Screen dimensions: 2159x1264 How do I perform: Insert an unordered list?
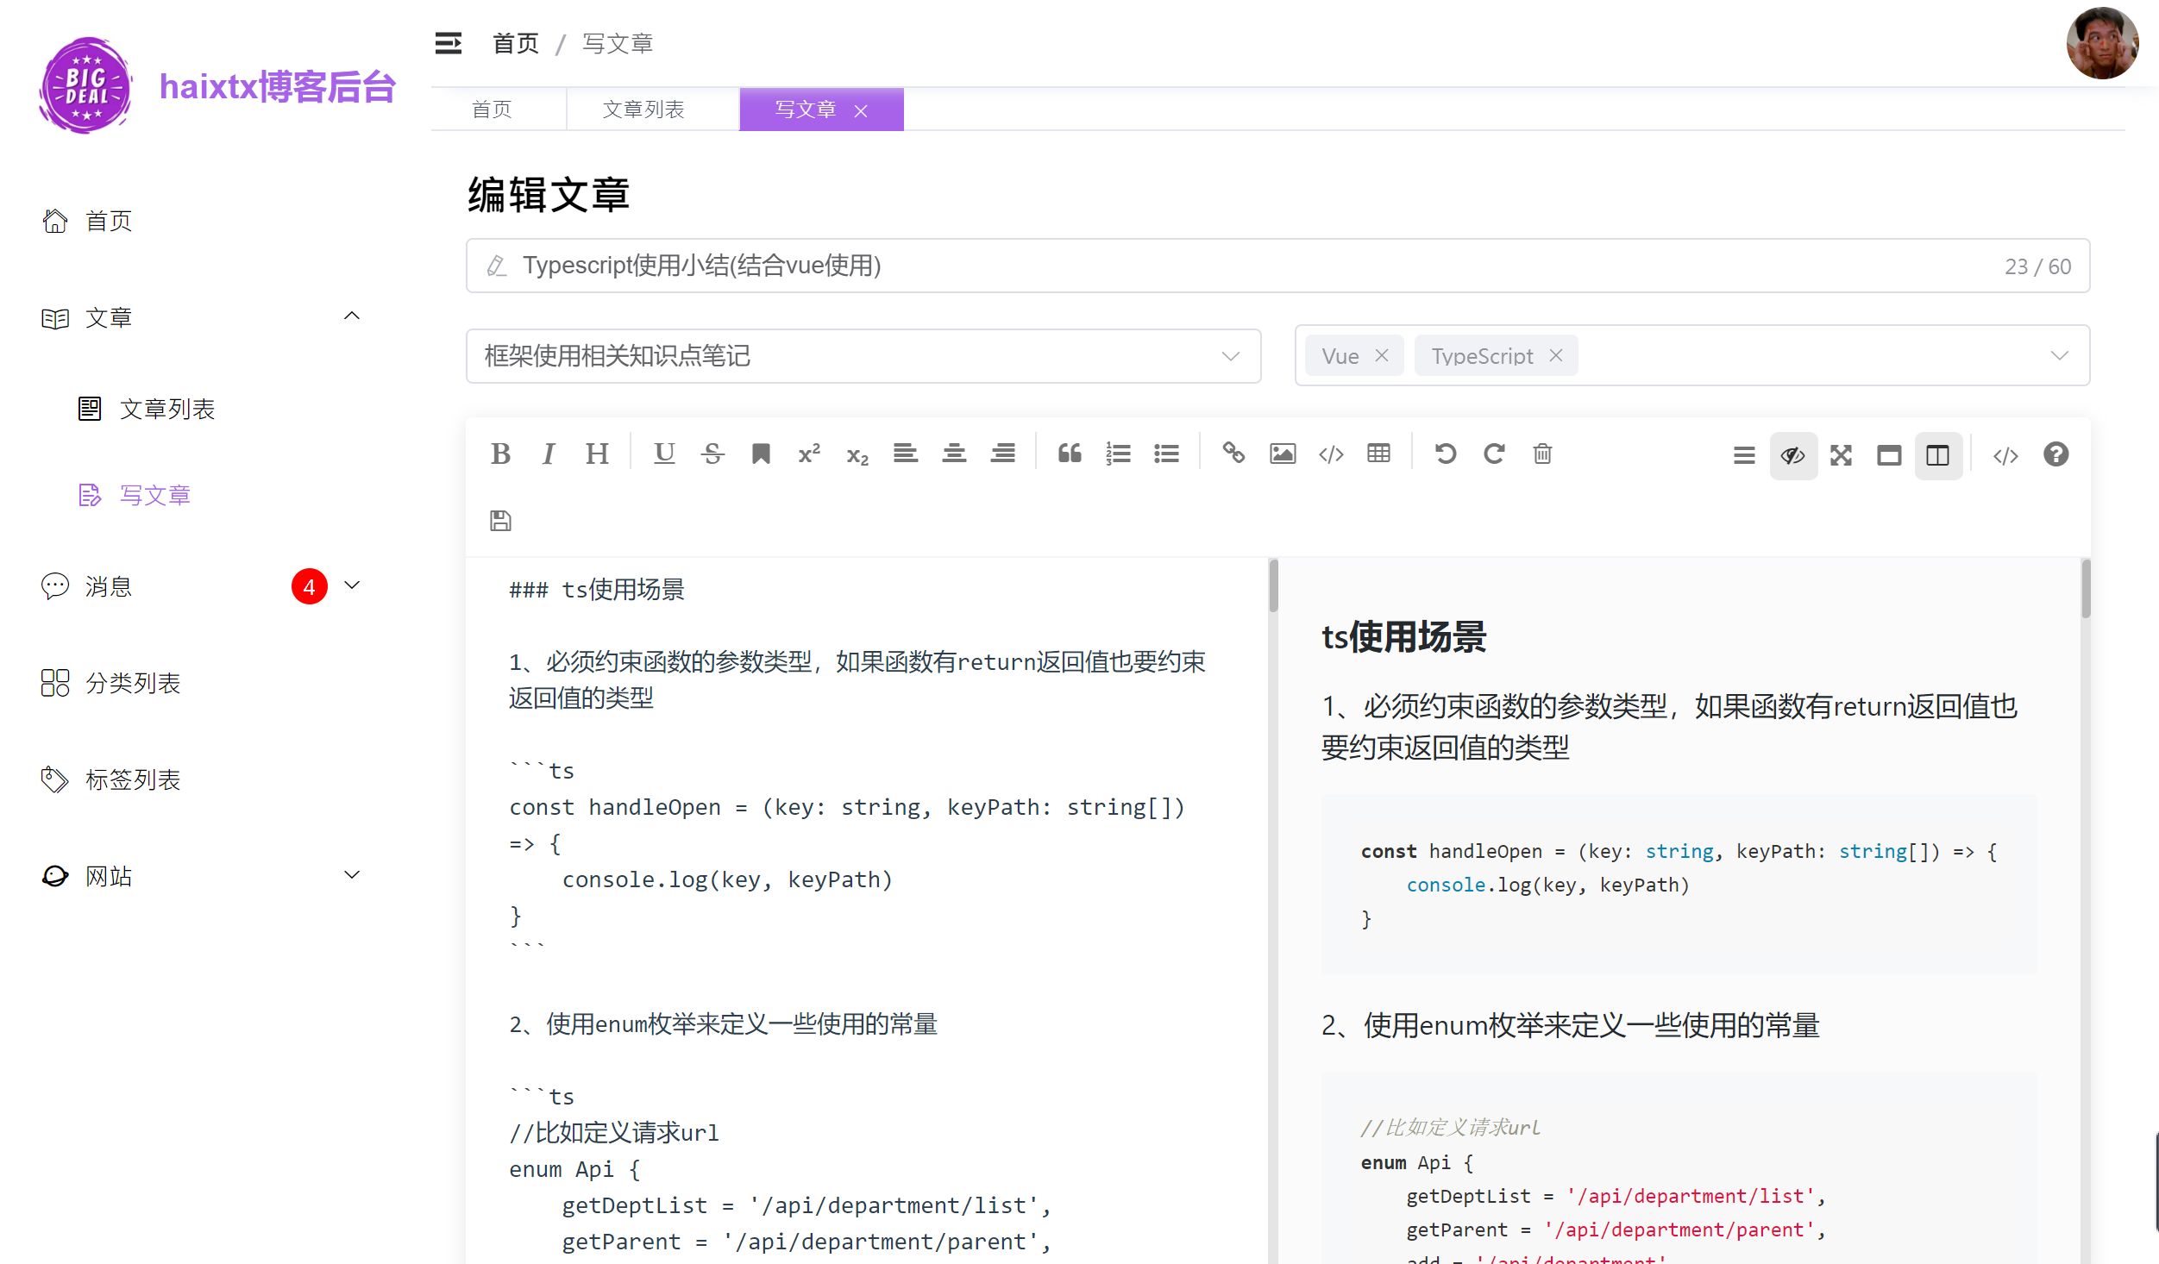(1166, 454)
